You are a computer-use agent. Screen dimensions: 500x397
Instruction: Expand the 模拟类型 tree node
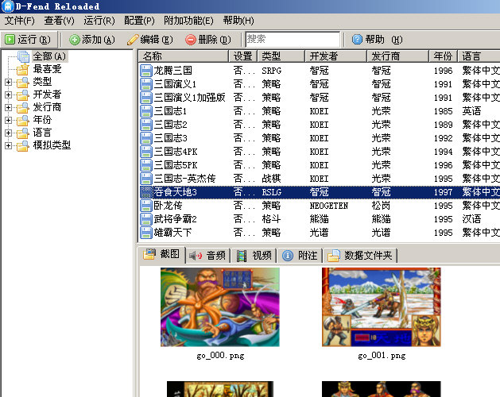pyautogui.click(x=8, y=145)
